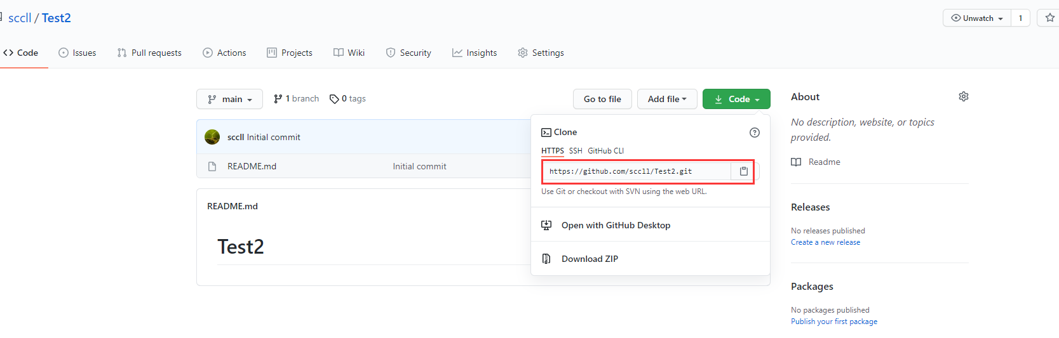1059x338 pixels.
Task: Click the sccll user avatar
Action: [212, 137]
